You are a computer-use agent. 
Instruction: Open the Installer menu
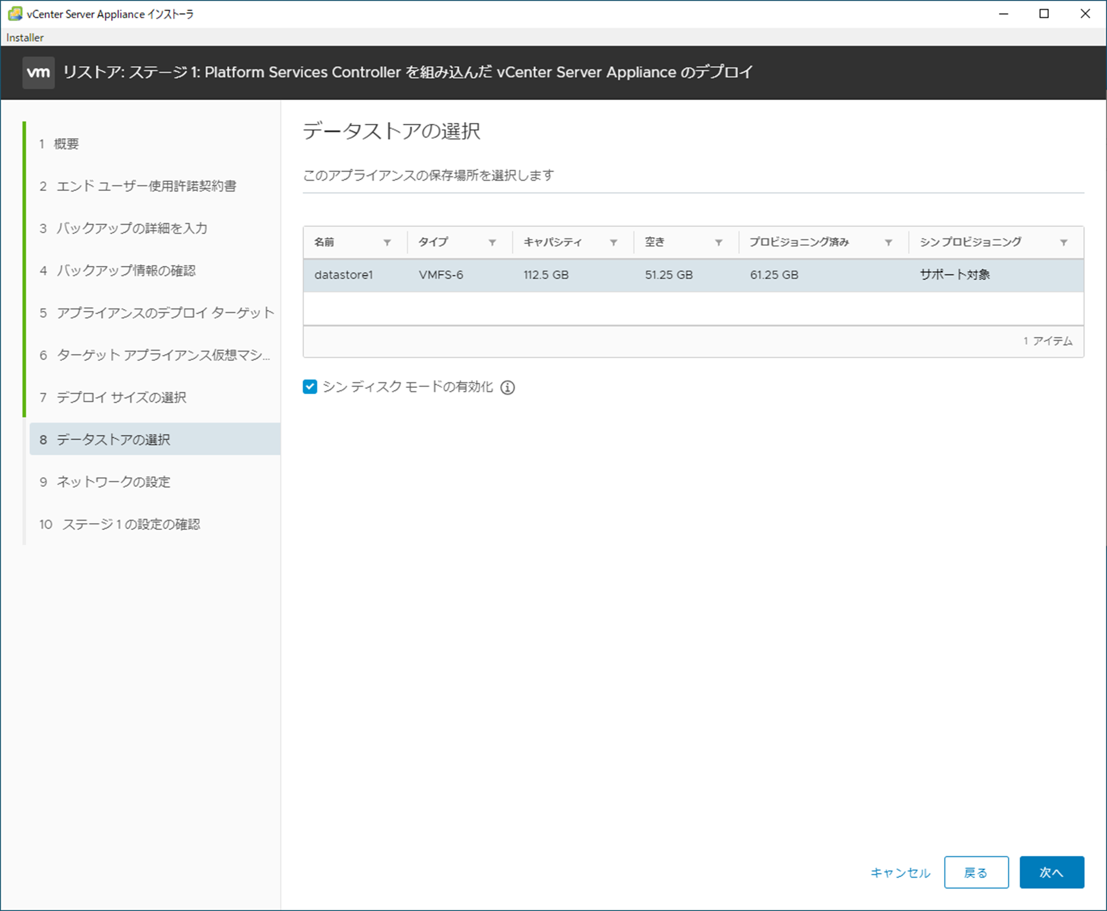click(25, 37)
